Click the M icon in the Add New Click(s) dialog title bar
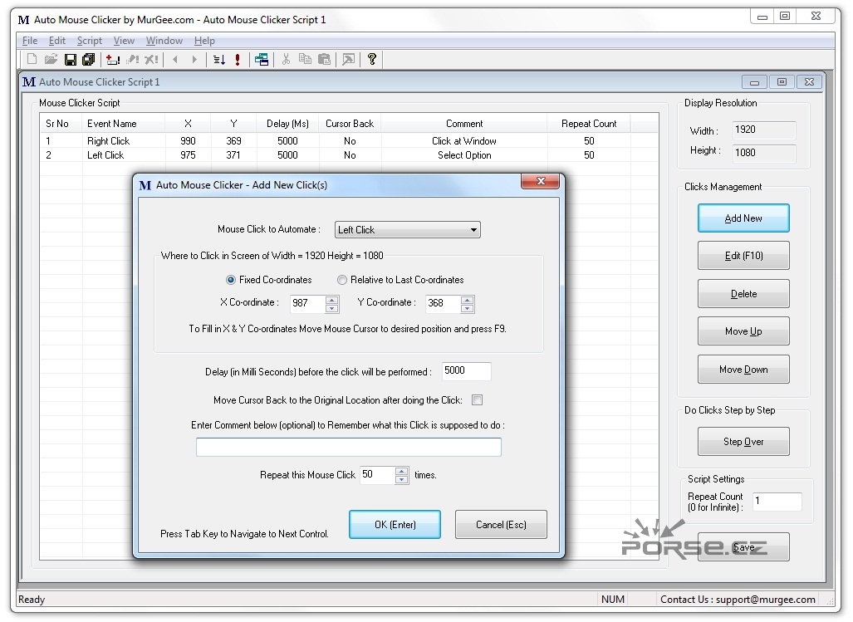The height and width of the screenshot is (622, 853). pyautogui.click(x=145, y=185)
